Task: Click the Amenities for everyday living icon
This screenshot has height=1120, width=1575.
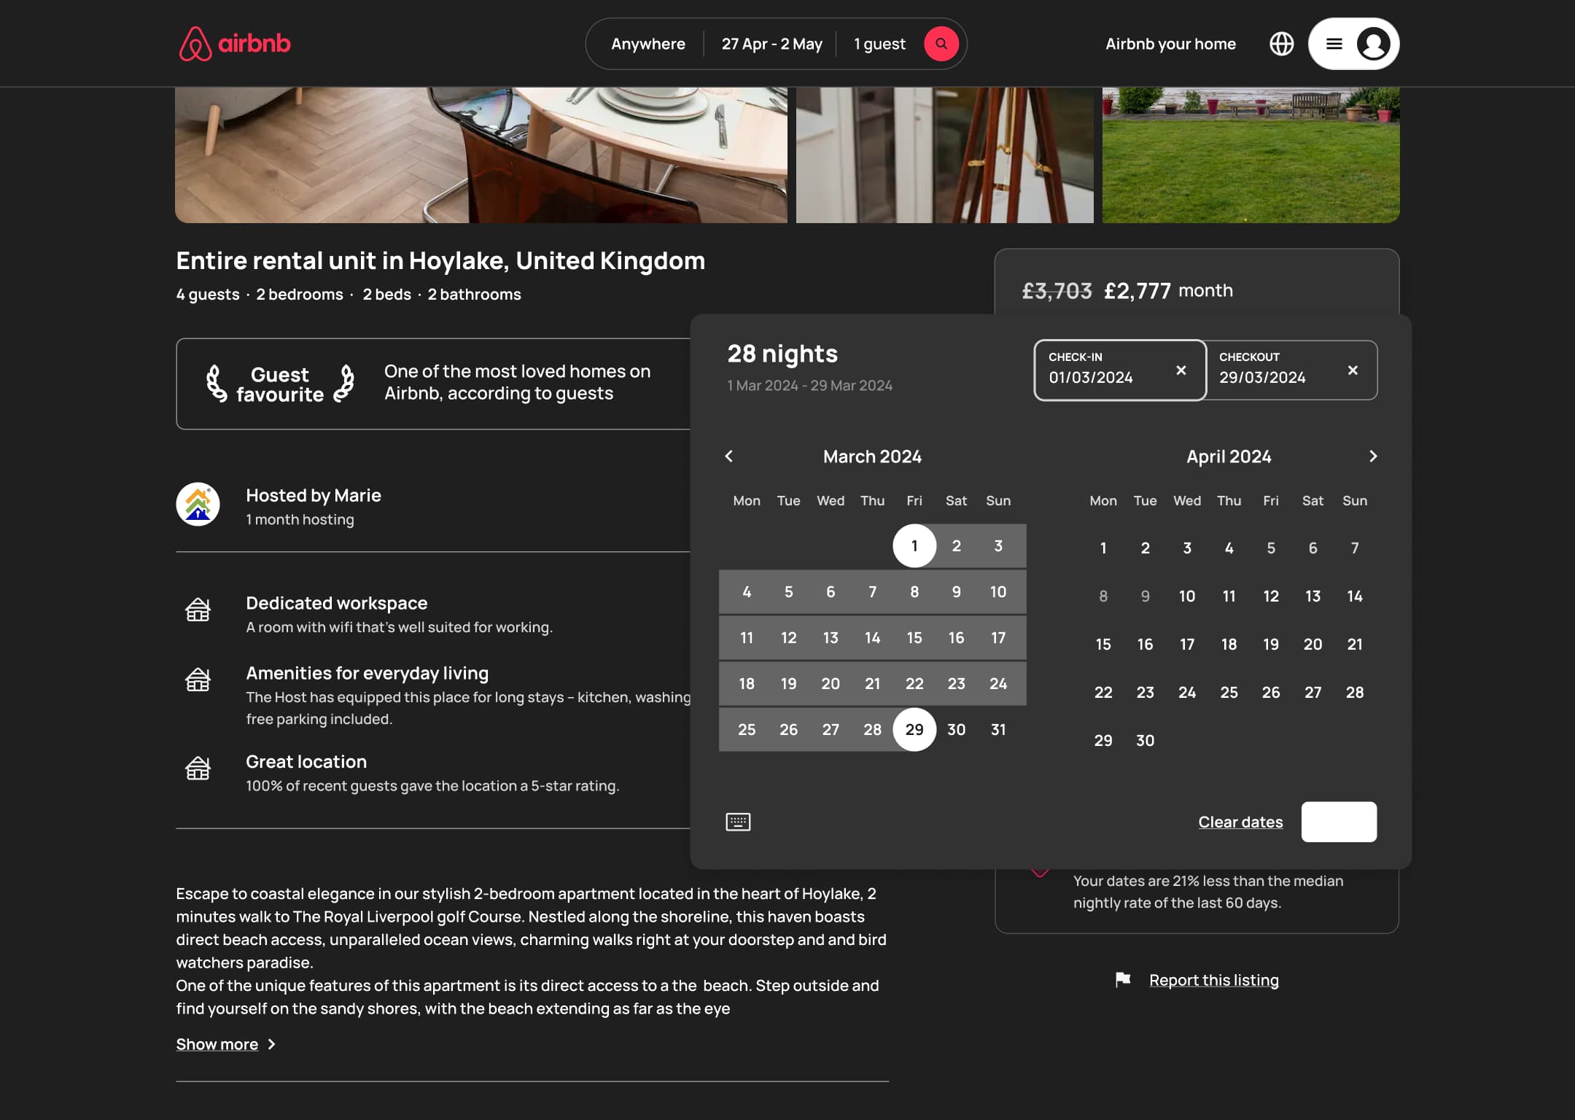Action: (x=198, y=680)
